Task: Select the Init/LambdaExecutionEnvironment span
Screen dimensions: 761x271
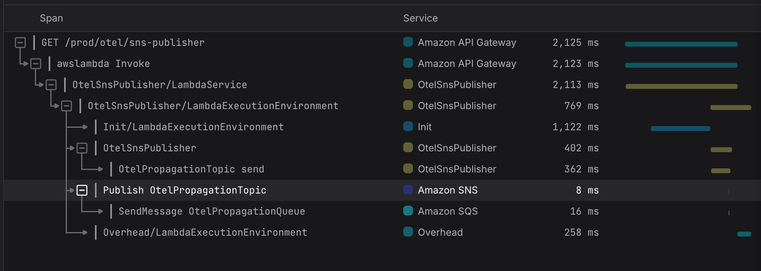Action: 193,127
